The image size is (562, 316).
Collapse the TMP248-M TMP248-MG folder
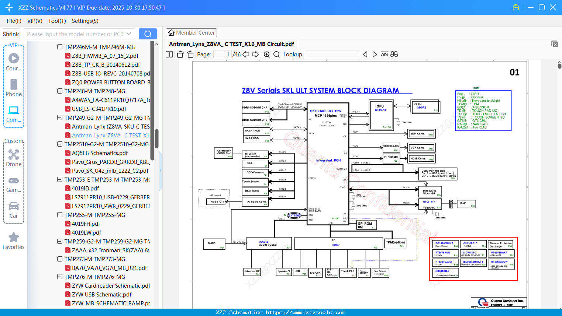coord(60,91)
